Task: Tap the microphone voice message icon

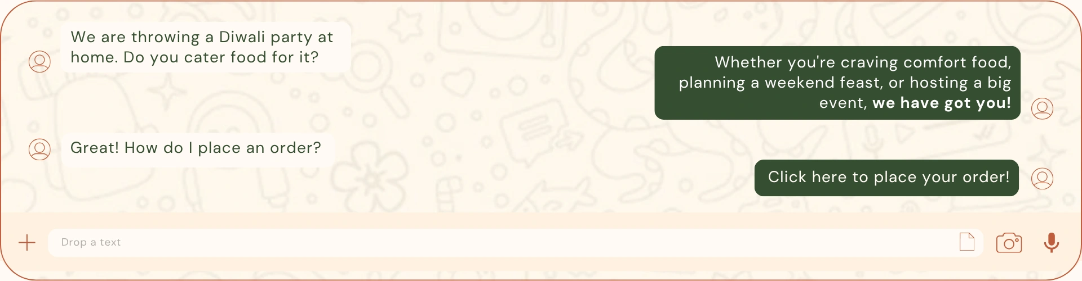Action: [1051, 243]
